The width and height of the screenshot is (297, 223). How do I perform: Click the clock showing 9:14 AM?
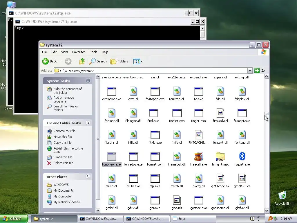(x=286, y=219)
